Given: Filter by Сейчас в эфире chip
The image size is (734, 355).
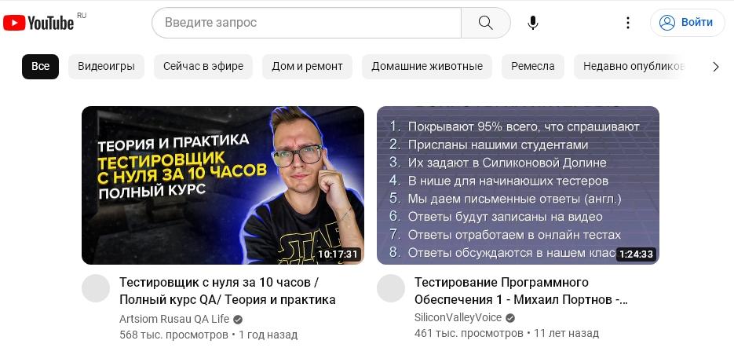Looking at the screenshot, I should 203,67.
